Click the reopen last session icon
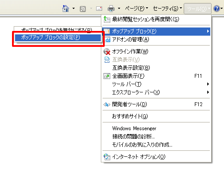 pos(107,19)
